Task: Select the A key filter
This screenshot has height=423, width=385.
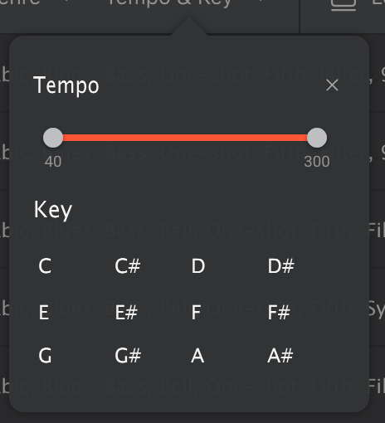Action: click(x=197, y=356)
